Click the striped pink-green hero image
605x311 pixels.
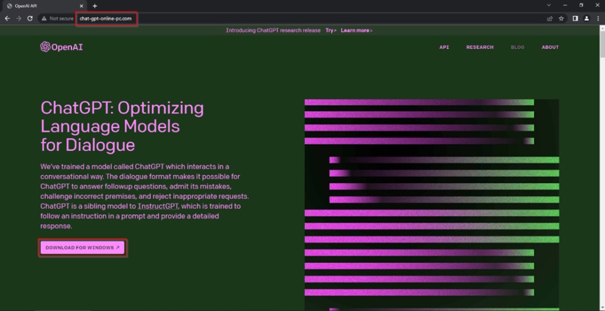(x=432, y=205)
